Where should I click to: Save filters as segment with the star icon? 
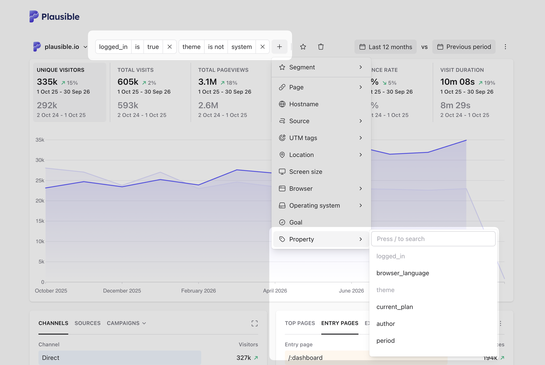(x=303, y=47)
